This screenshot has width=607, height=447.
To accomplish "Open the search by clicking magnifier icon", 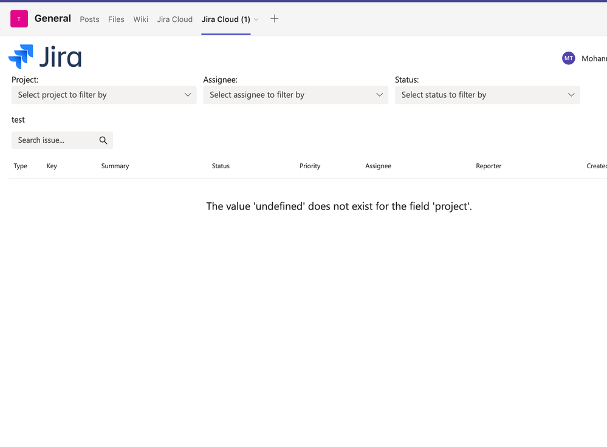I will click(x=103, y=140).
